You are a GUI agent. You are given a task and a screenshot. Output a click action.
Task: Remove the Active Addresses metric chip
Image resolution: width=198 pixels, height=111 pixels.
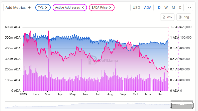click(83, 8)
